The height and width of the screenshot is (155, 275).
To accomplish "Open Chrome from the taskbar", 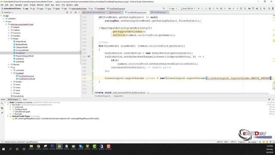I will point(38,146).
